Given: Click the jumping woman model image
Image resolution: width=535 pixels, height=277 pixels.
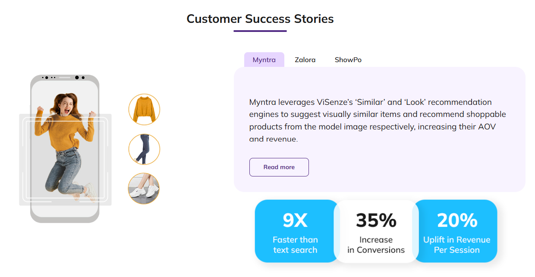Looking at the screenshot, I should coord(65,146).
